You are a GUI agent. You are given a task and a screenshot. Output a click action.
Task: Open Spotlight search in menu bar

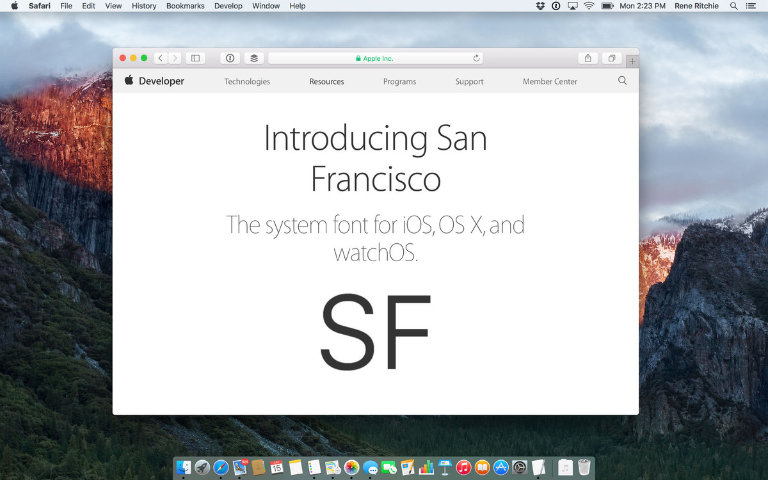click(734, 6)
